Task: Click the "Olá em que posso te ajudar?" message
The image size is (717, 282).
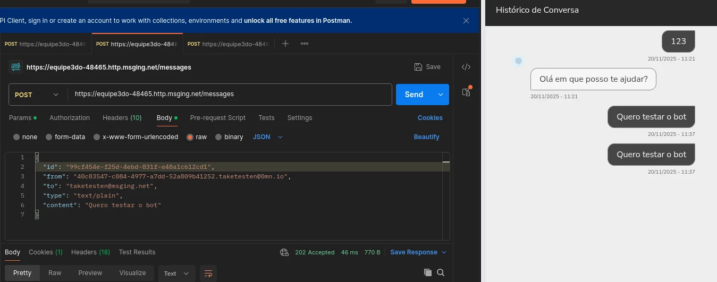Action: click(x=593, y=79)
